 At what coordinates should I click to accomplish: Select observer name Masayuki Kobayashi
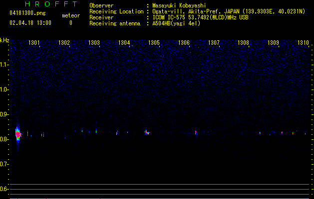pos(179,5)
